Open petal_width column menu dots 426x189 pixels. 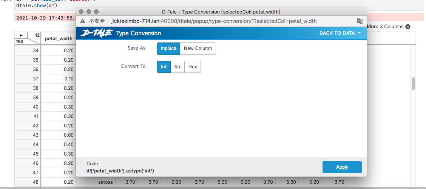[75, 39]
